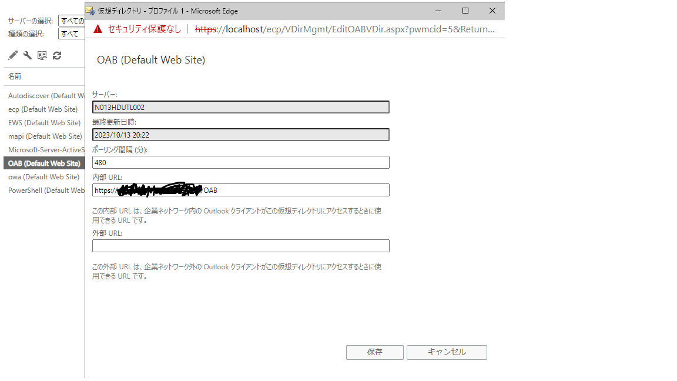Minimize the Edge dialog window

tap(438, 11)
